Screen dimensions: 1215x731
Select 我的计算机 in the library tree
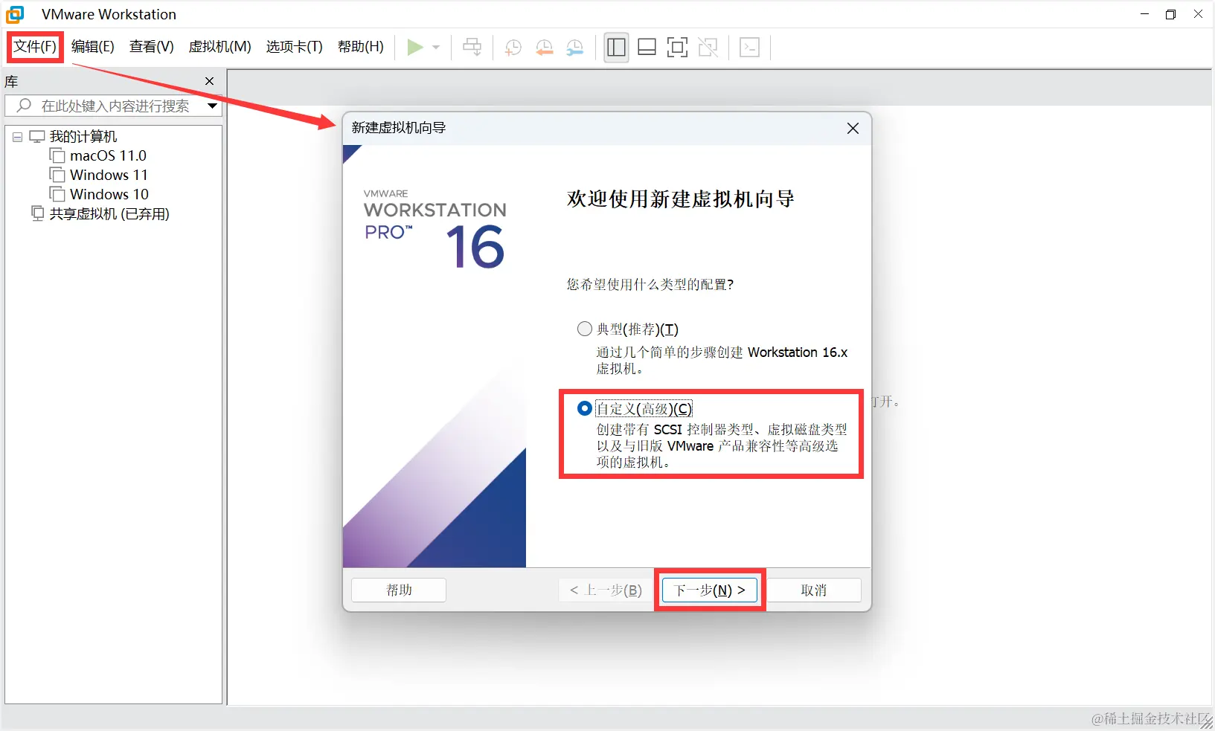point(83,137)
